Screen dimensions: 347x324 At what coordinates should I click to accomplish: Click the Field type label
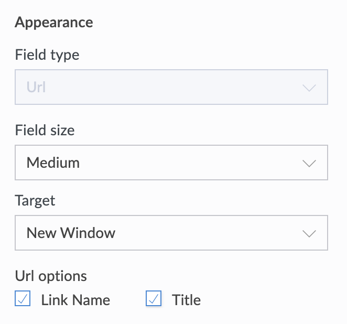pos(47,55)
